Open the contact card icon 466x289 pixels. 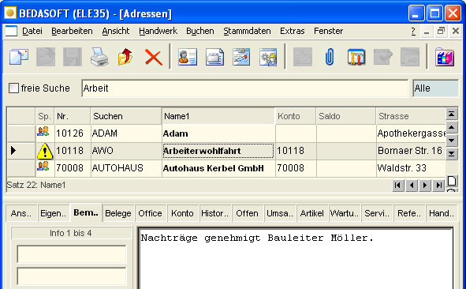188,57
